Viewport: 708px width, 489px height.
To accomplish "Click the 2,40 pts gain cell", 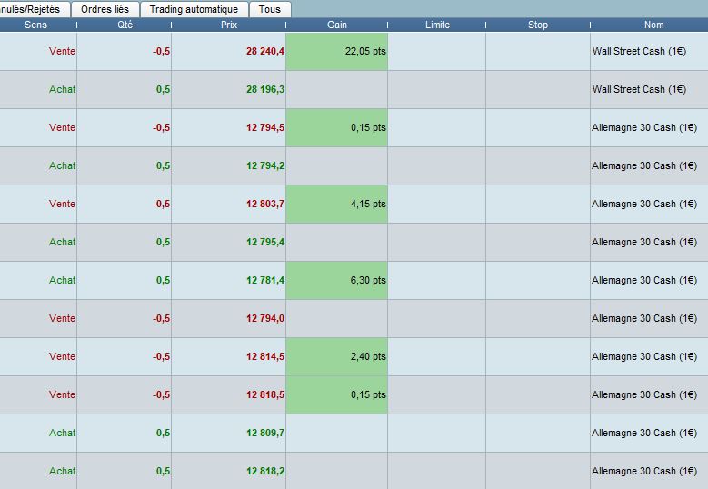I will click(x=337, y=356).
